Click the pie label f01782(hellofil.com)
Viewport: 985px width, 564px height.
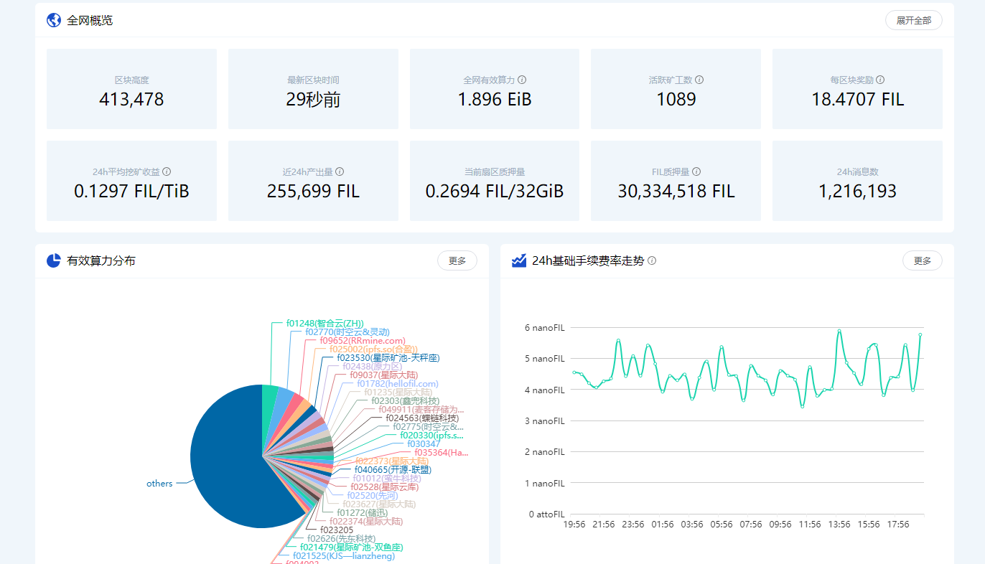(398, 384)
